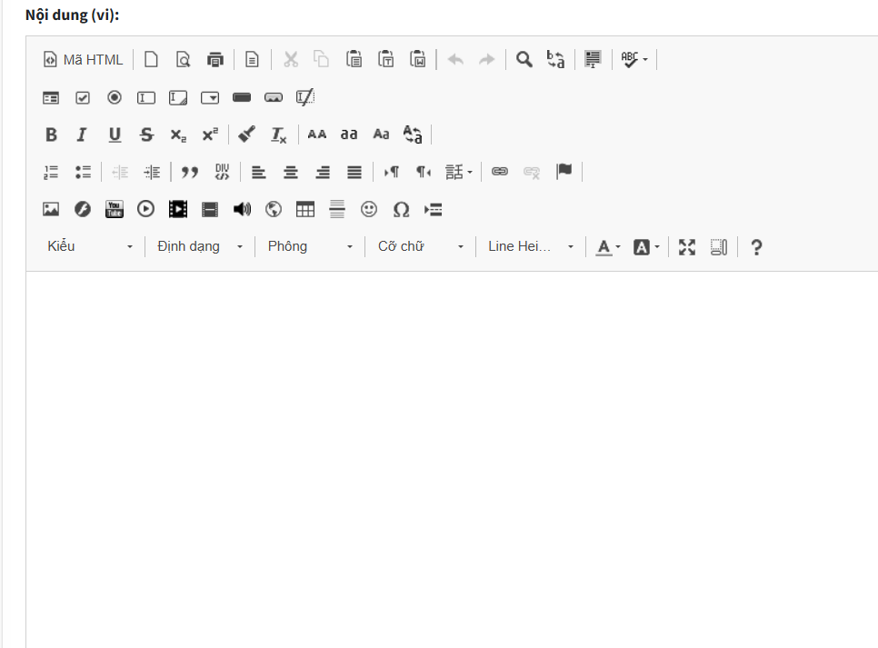Center align text

tap(291, 172)
